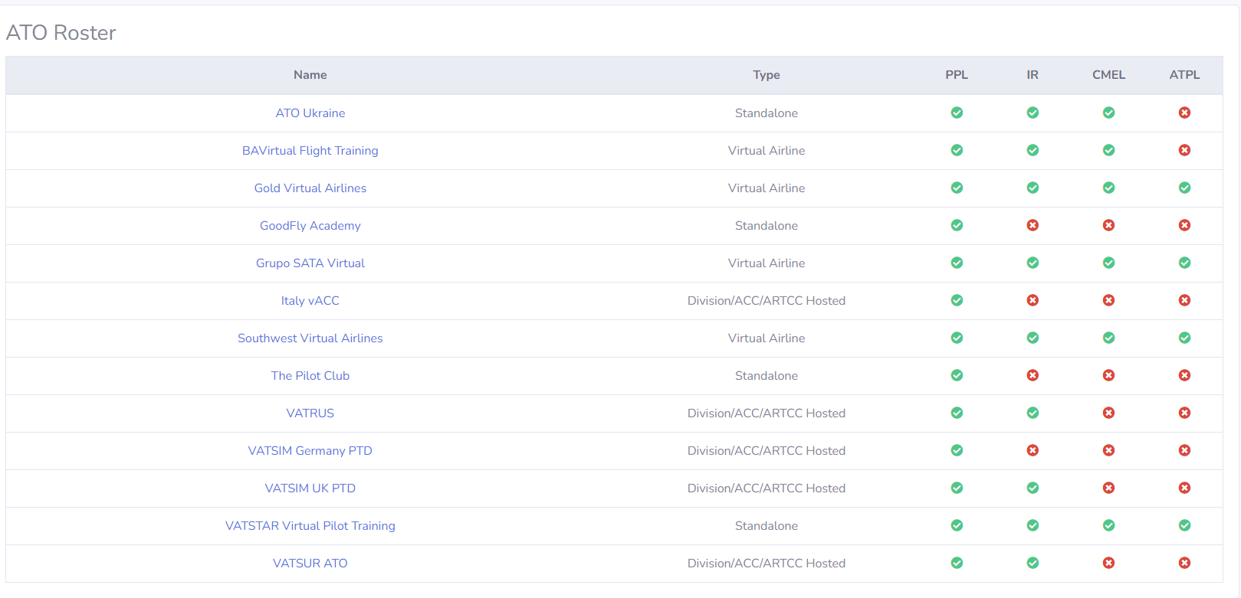Click VATSIM Germany PTD IR cross icon
Viewport: 1241px width, 598px height.
click(x=1033, y=450)
